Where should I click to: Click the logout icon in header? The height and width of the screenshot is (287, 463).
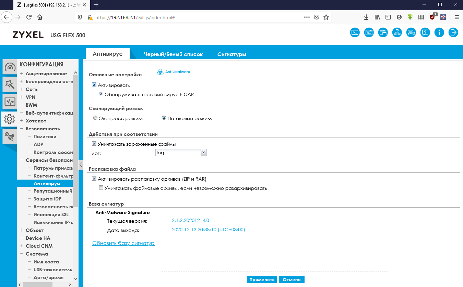coord(453,32)
